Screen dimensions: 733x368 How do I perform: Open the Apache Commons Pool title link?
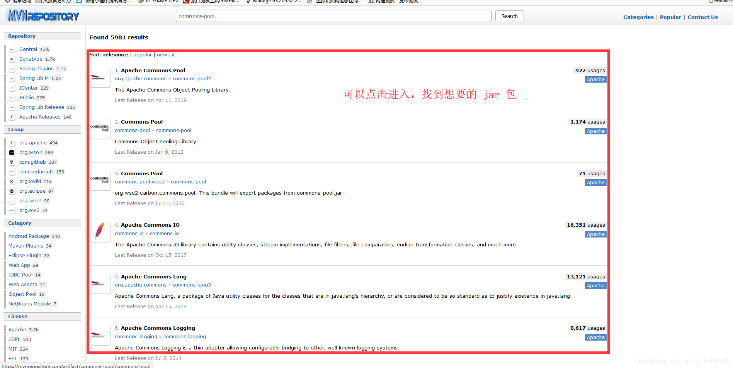click(x=153, y=70)
